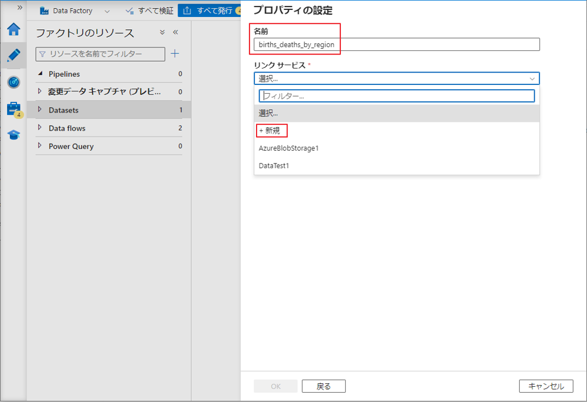The width and height of the screenshot is (587, 402).
Task: Select the Power Query row
Action: tap(109, 146)
